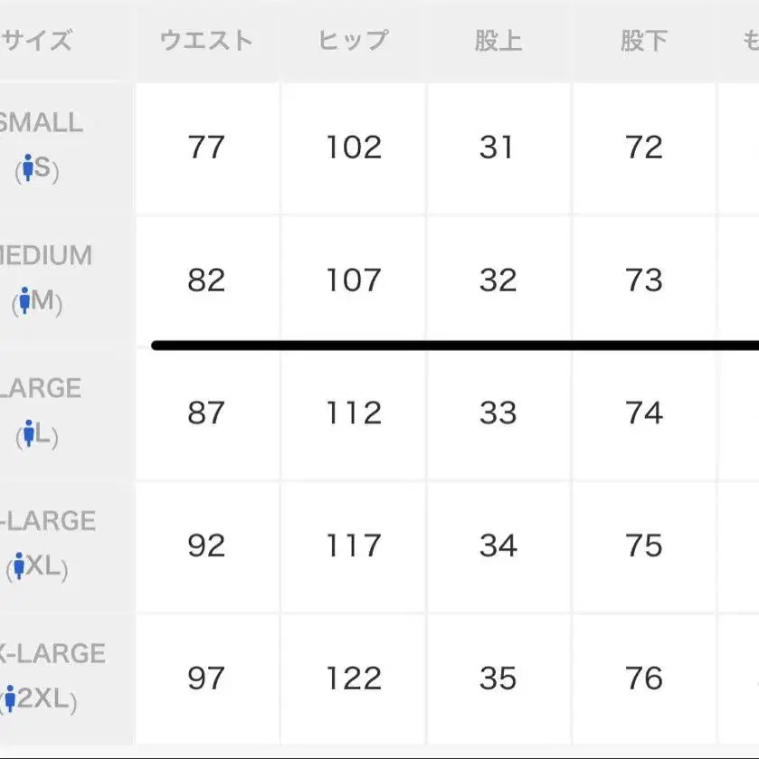Screen dimensions: 759x759
Task: Click rise value 33 for Large
Action: coord(498,413)
